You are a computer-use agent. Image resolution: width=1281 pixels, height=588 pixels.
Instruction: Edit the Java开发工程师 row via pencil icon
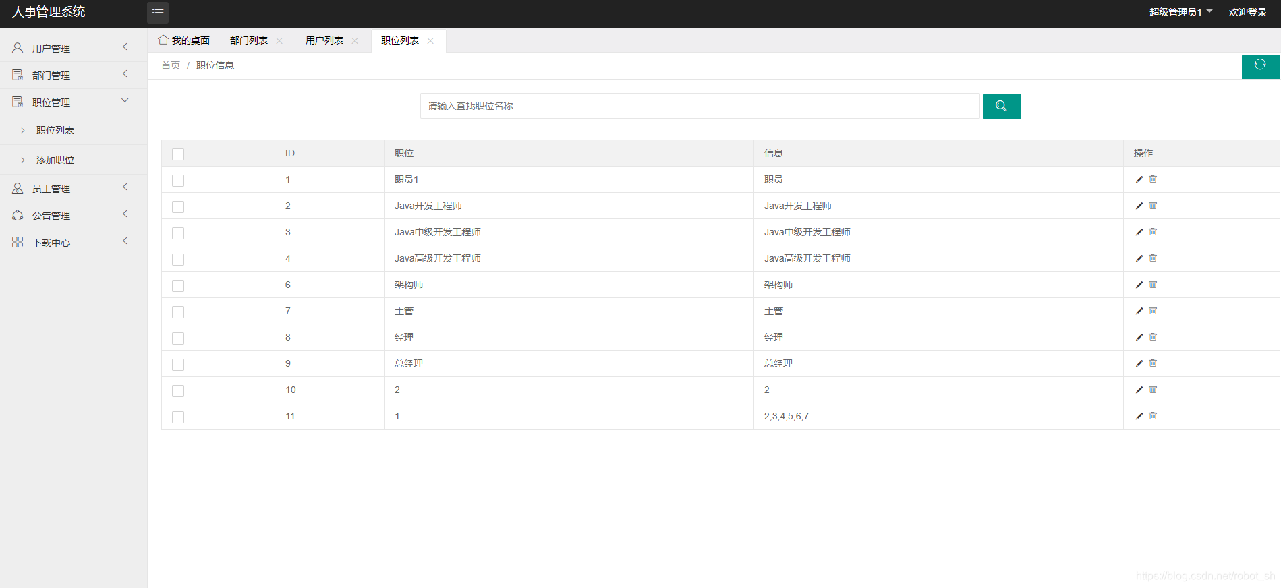click(1139, 206)
